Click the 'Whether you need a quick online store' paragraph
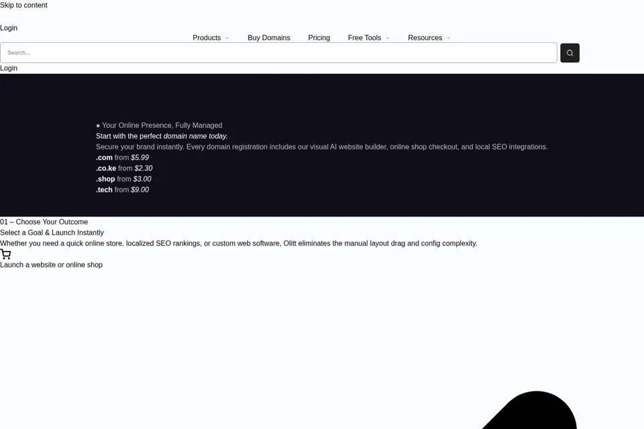 pos(239,243)
